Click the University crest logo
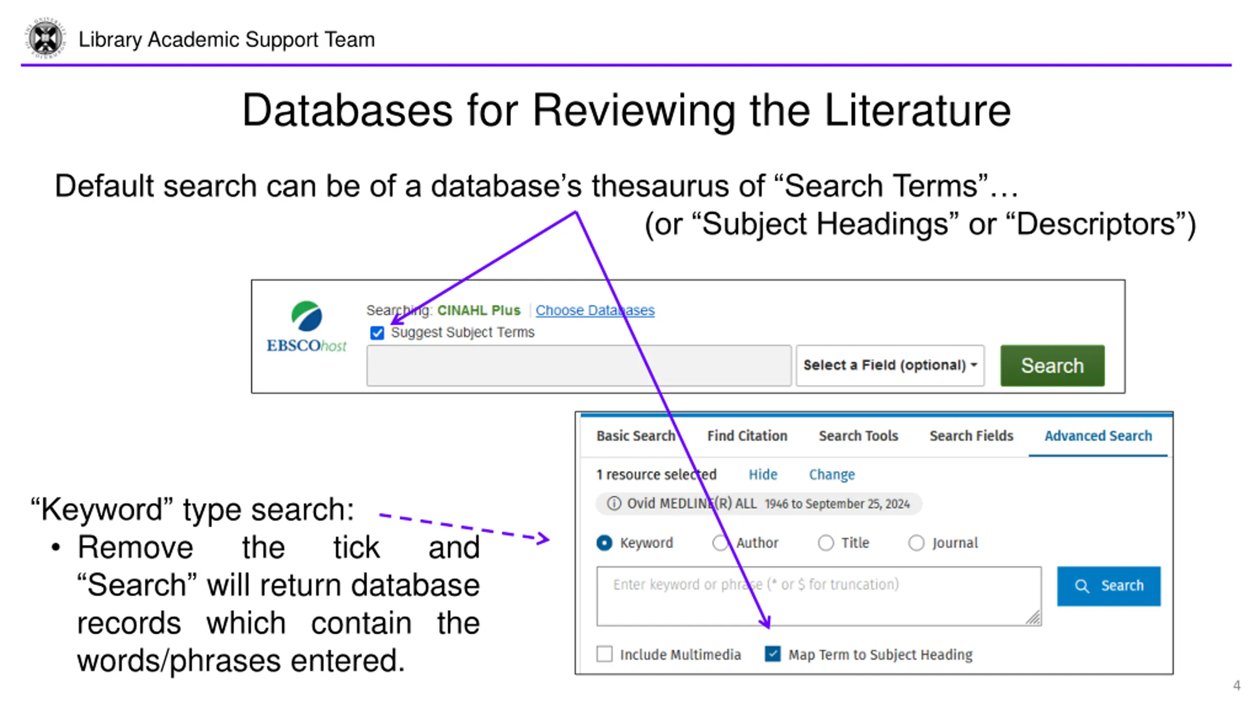This screenshot has height=709, width=1260. (x=45, y=38)
